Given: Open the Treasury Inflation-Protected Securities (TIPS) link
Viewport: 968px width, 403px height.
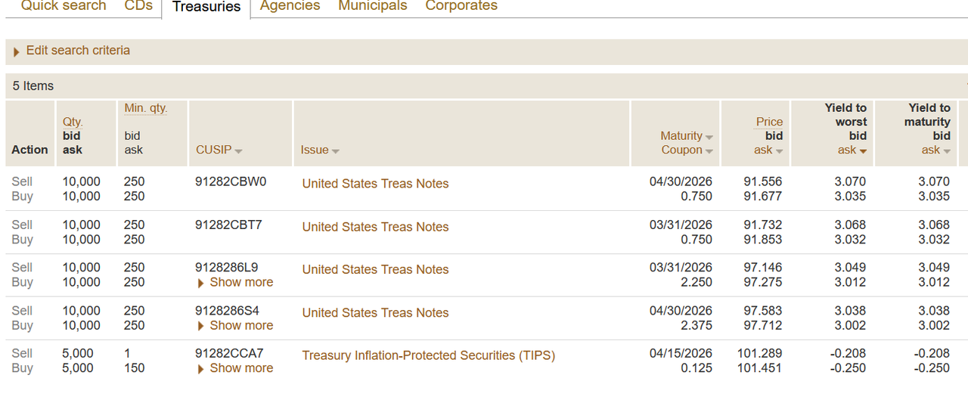Looking at the screenshot, I should (x=428, y=355).
